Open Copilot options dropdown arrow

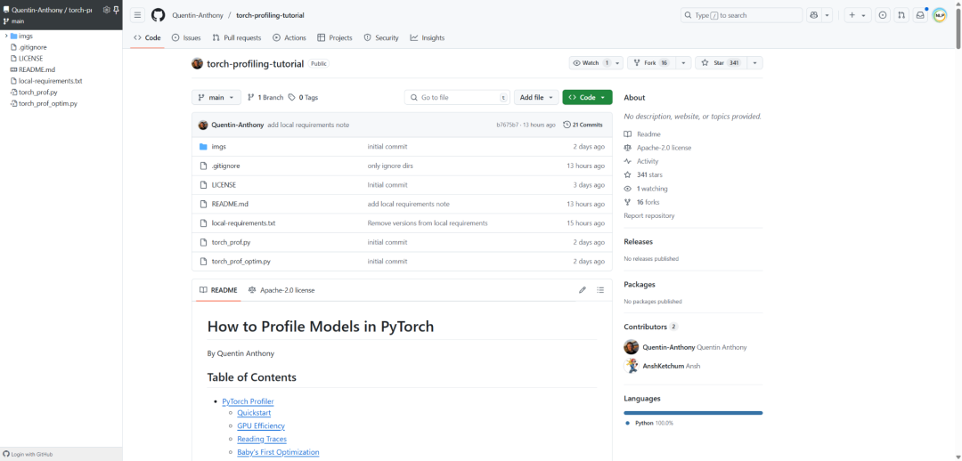coord(827,15)
